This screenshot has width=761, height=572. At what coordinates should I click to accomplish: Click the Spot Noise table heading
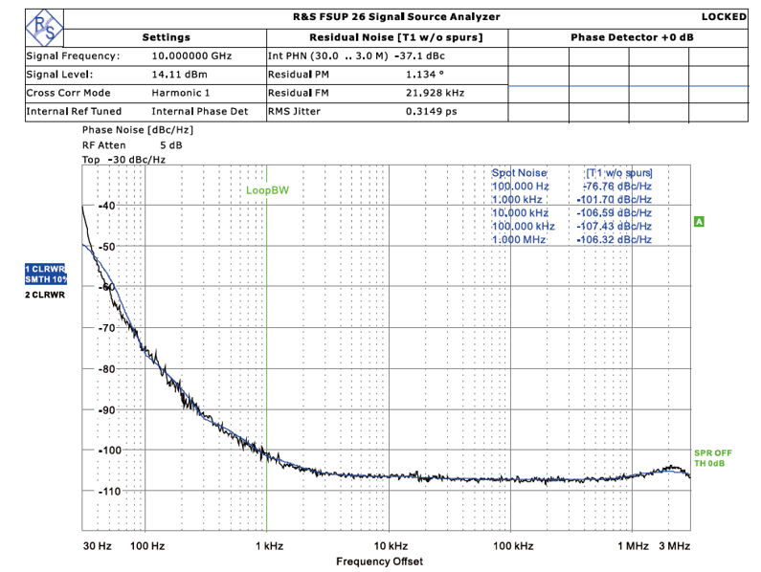pos(520,172)
